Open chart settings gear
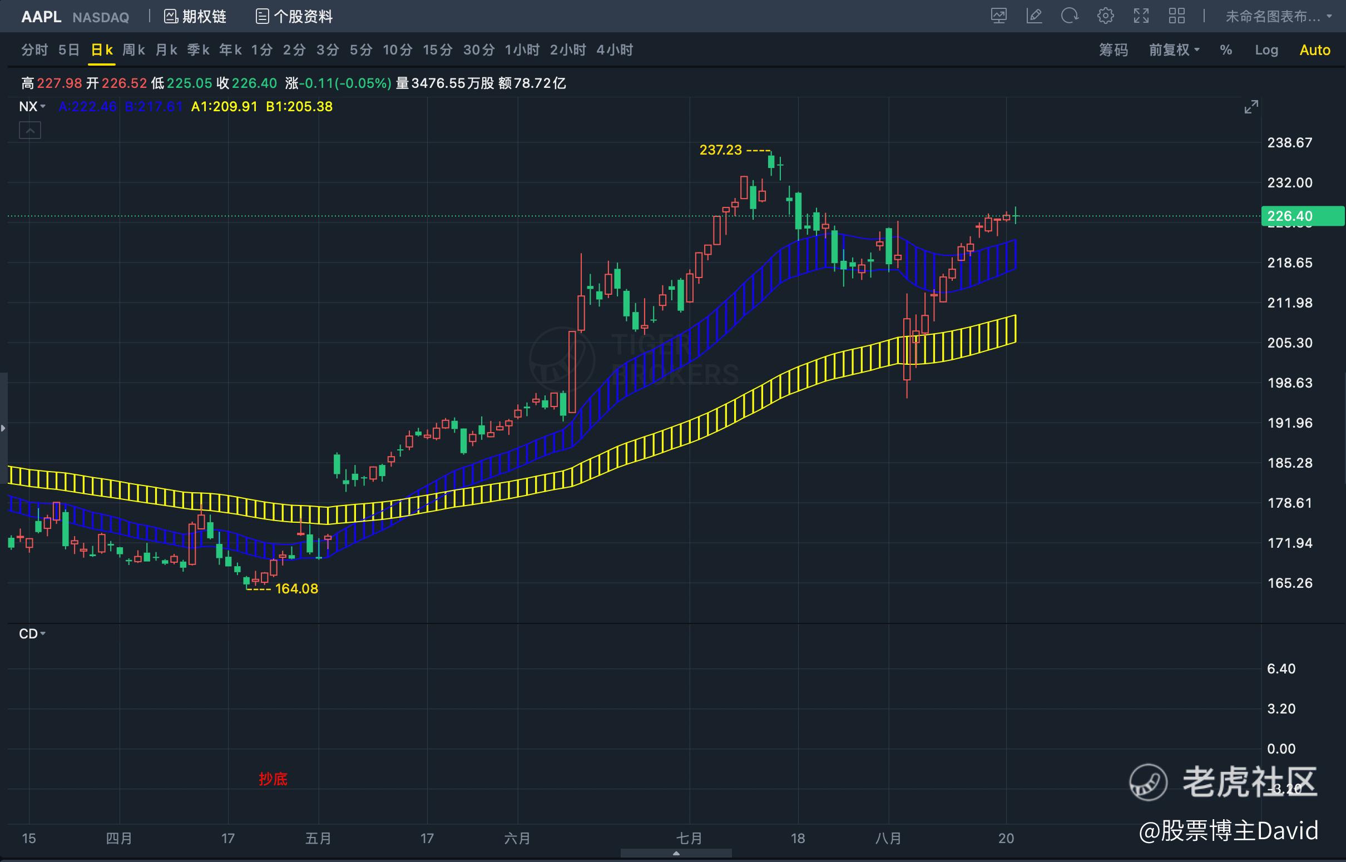The width and height of the screenshot is (1346, 862). [1105, 16]
